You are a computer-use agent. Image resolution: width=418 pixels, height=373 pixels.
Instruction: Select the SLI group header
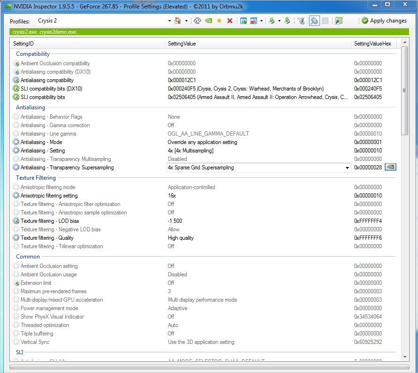coord(19,352)
